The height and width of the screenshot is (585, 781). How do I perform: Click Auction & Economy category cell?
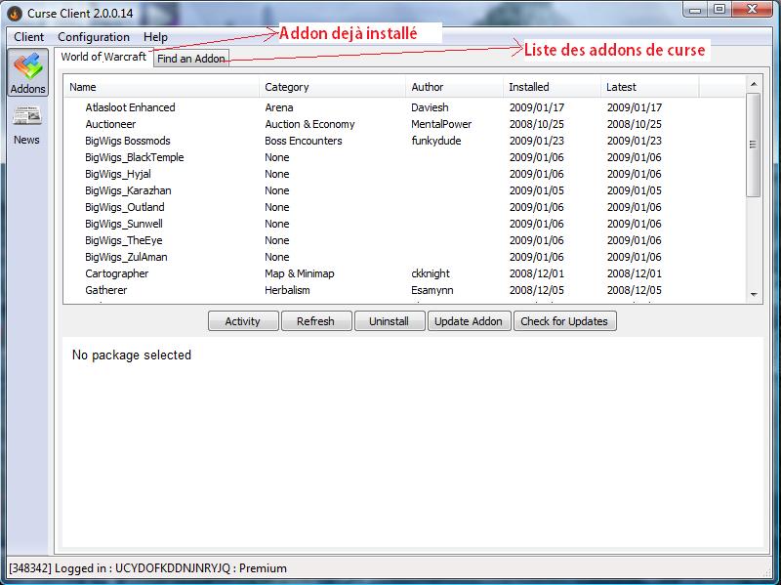click(x=309, y=124)
